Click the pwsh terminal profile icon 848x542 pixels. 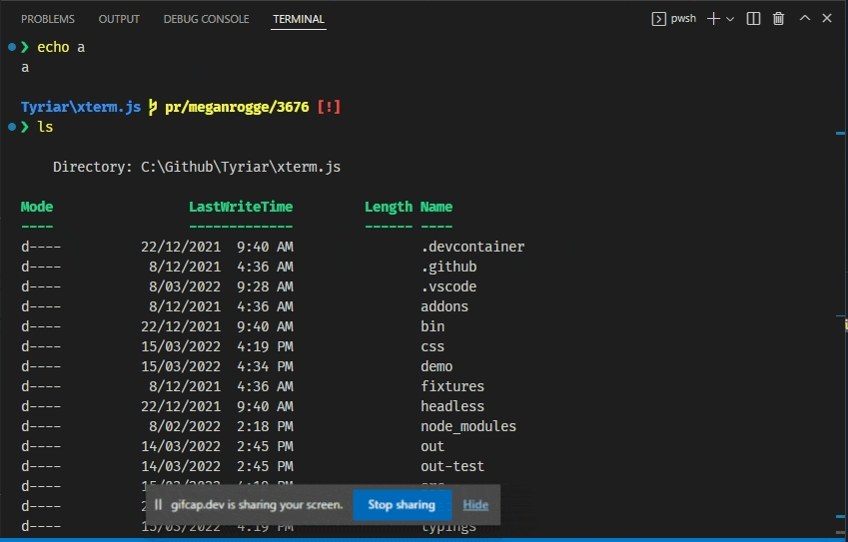(658, 19)
